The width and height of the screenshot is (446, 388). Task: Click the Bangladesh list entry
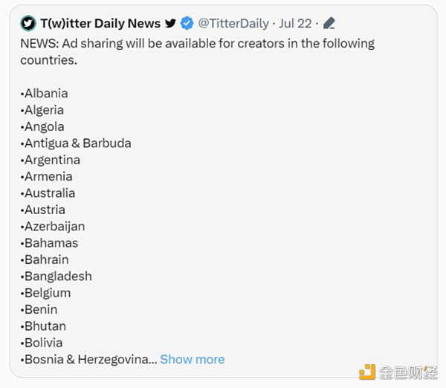(58, 276)
